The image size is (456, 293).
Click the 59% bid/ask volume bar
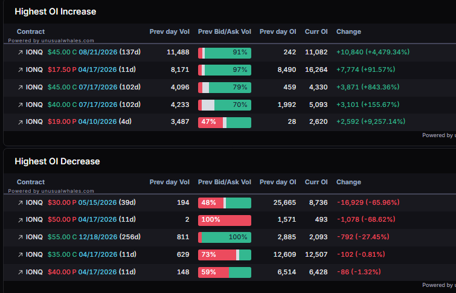225,272
